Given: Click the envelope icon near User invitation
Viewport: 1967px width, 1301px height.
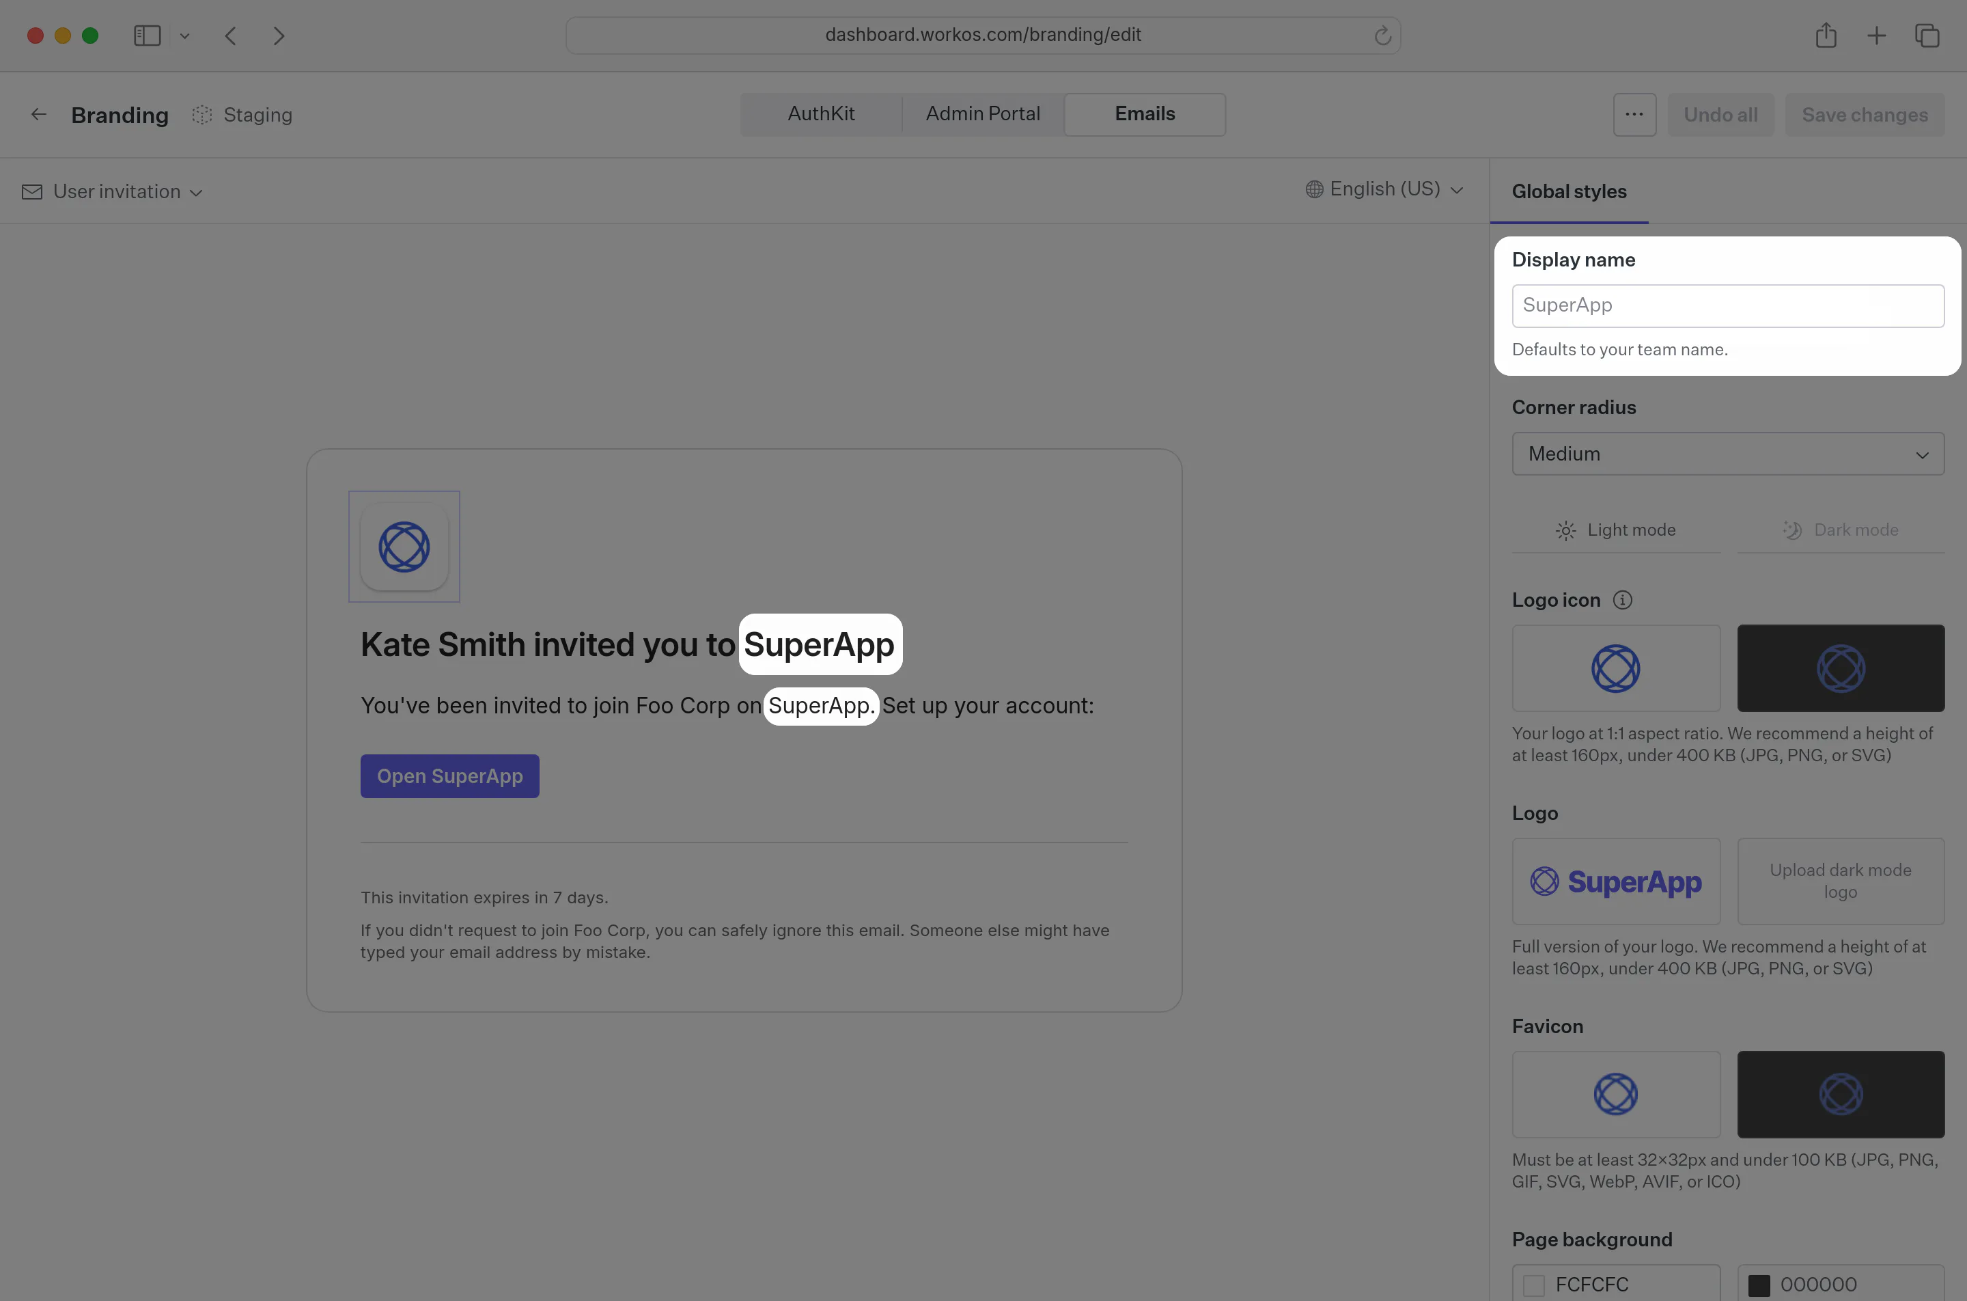Looking at the screenshot, I should [x=31, y=191].
